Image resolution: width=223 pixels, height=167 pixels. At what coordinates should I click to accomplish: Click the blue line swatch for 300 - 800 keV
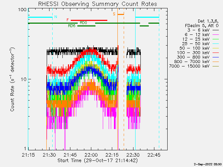point(216,57)
